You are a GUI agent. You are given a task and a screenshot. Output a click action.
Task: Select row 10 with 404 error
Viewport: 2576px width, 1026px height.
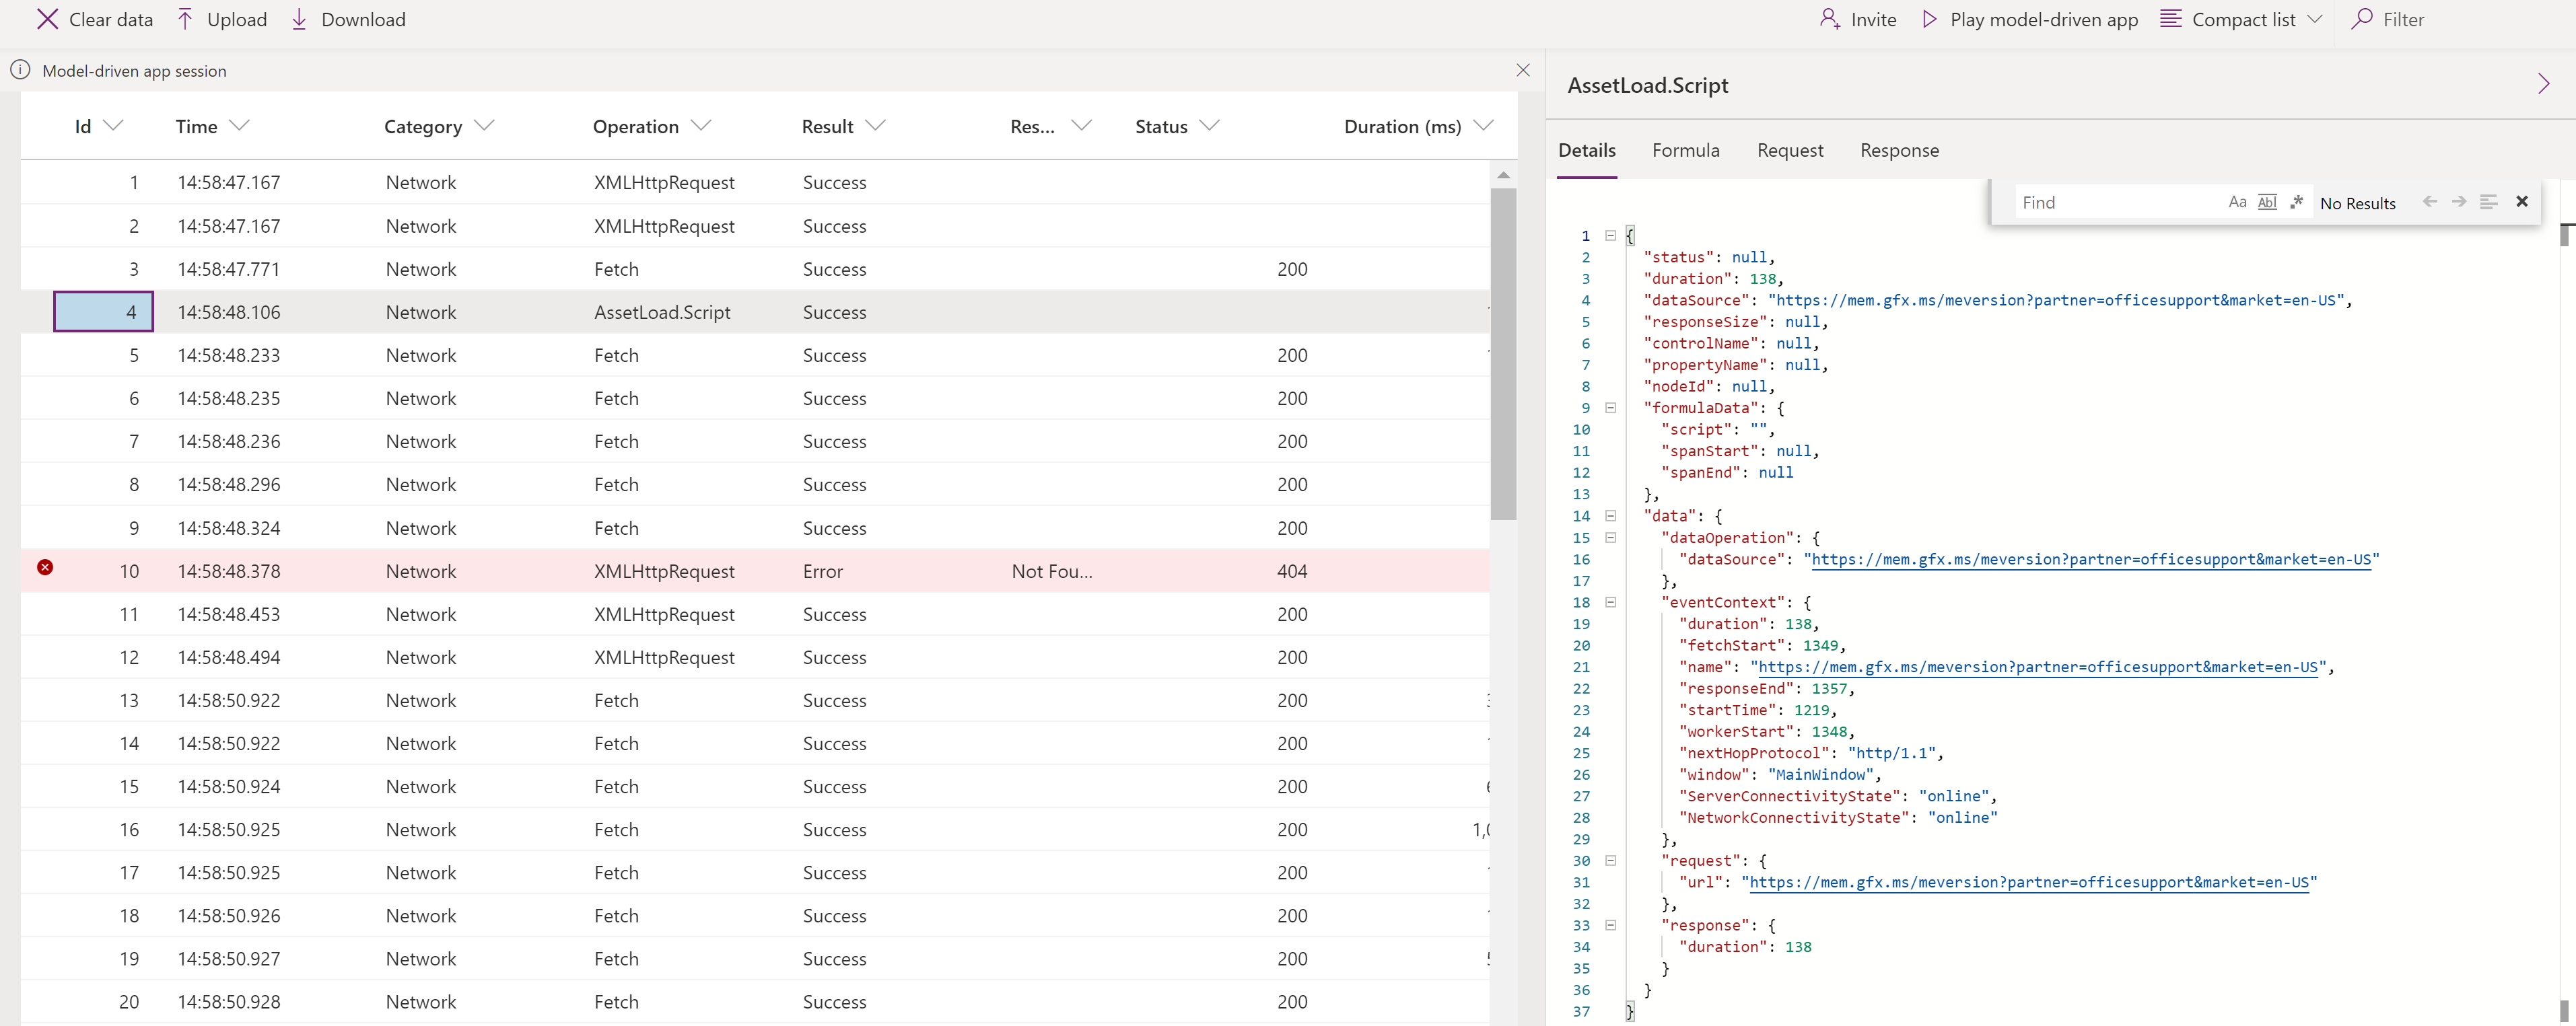click(756, 570)
